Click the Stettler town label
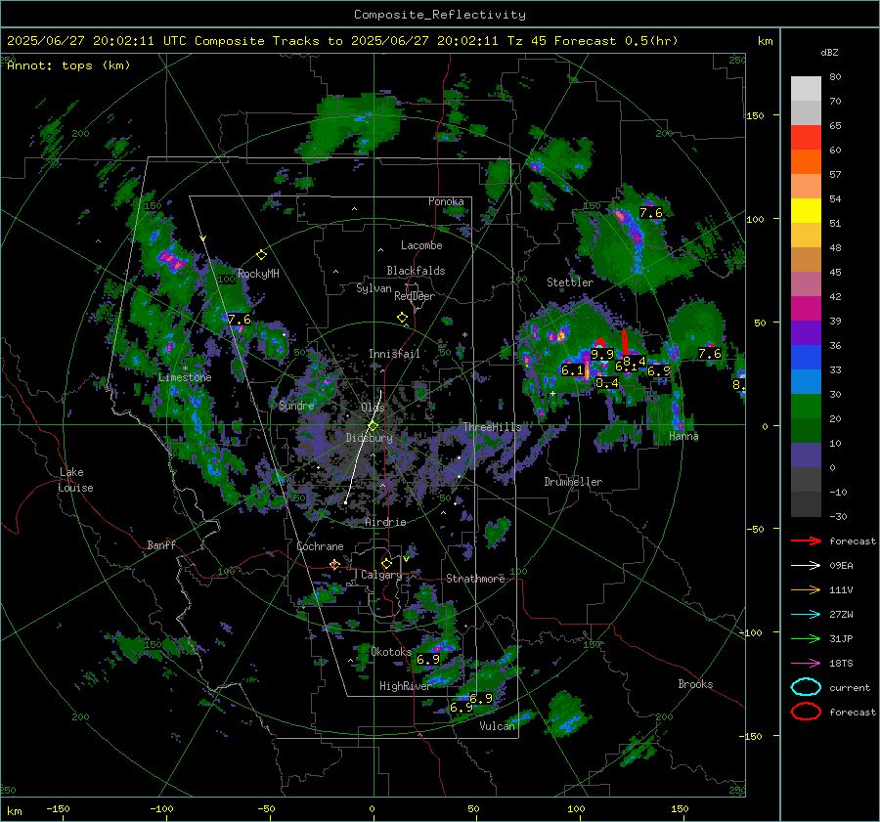This screenshot has width=880, height=822. 570,282
